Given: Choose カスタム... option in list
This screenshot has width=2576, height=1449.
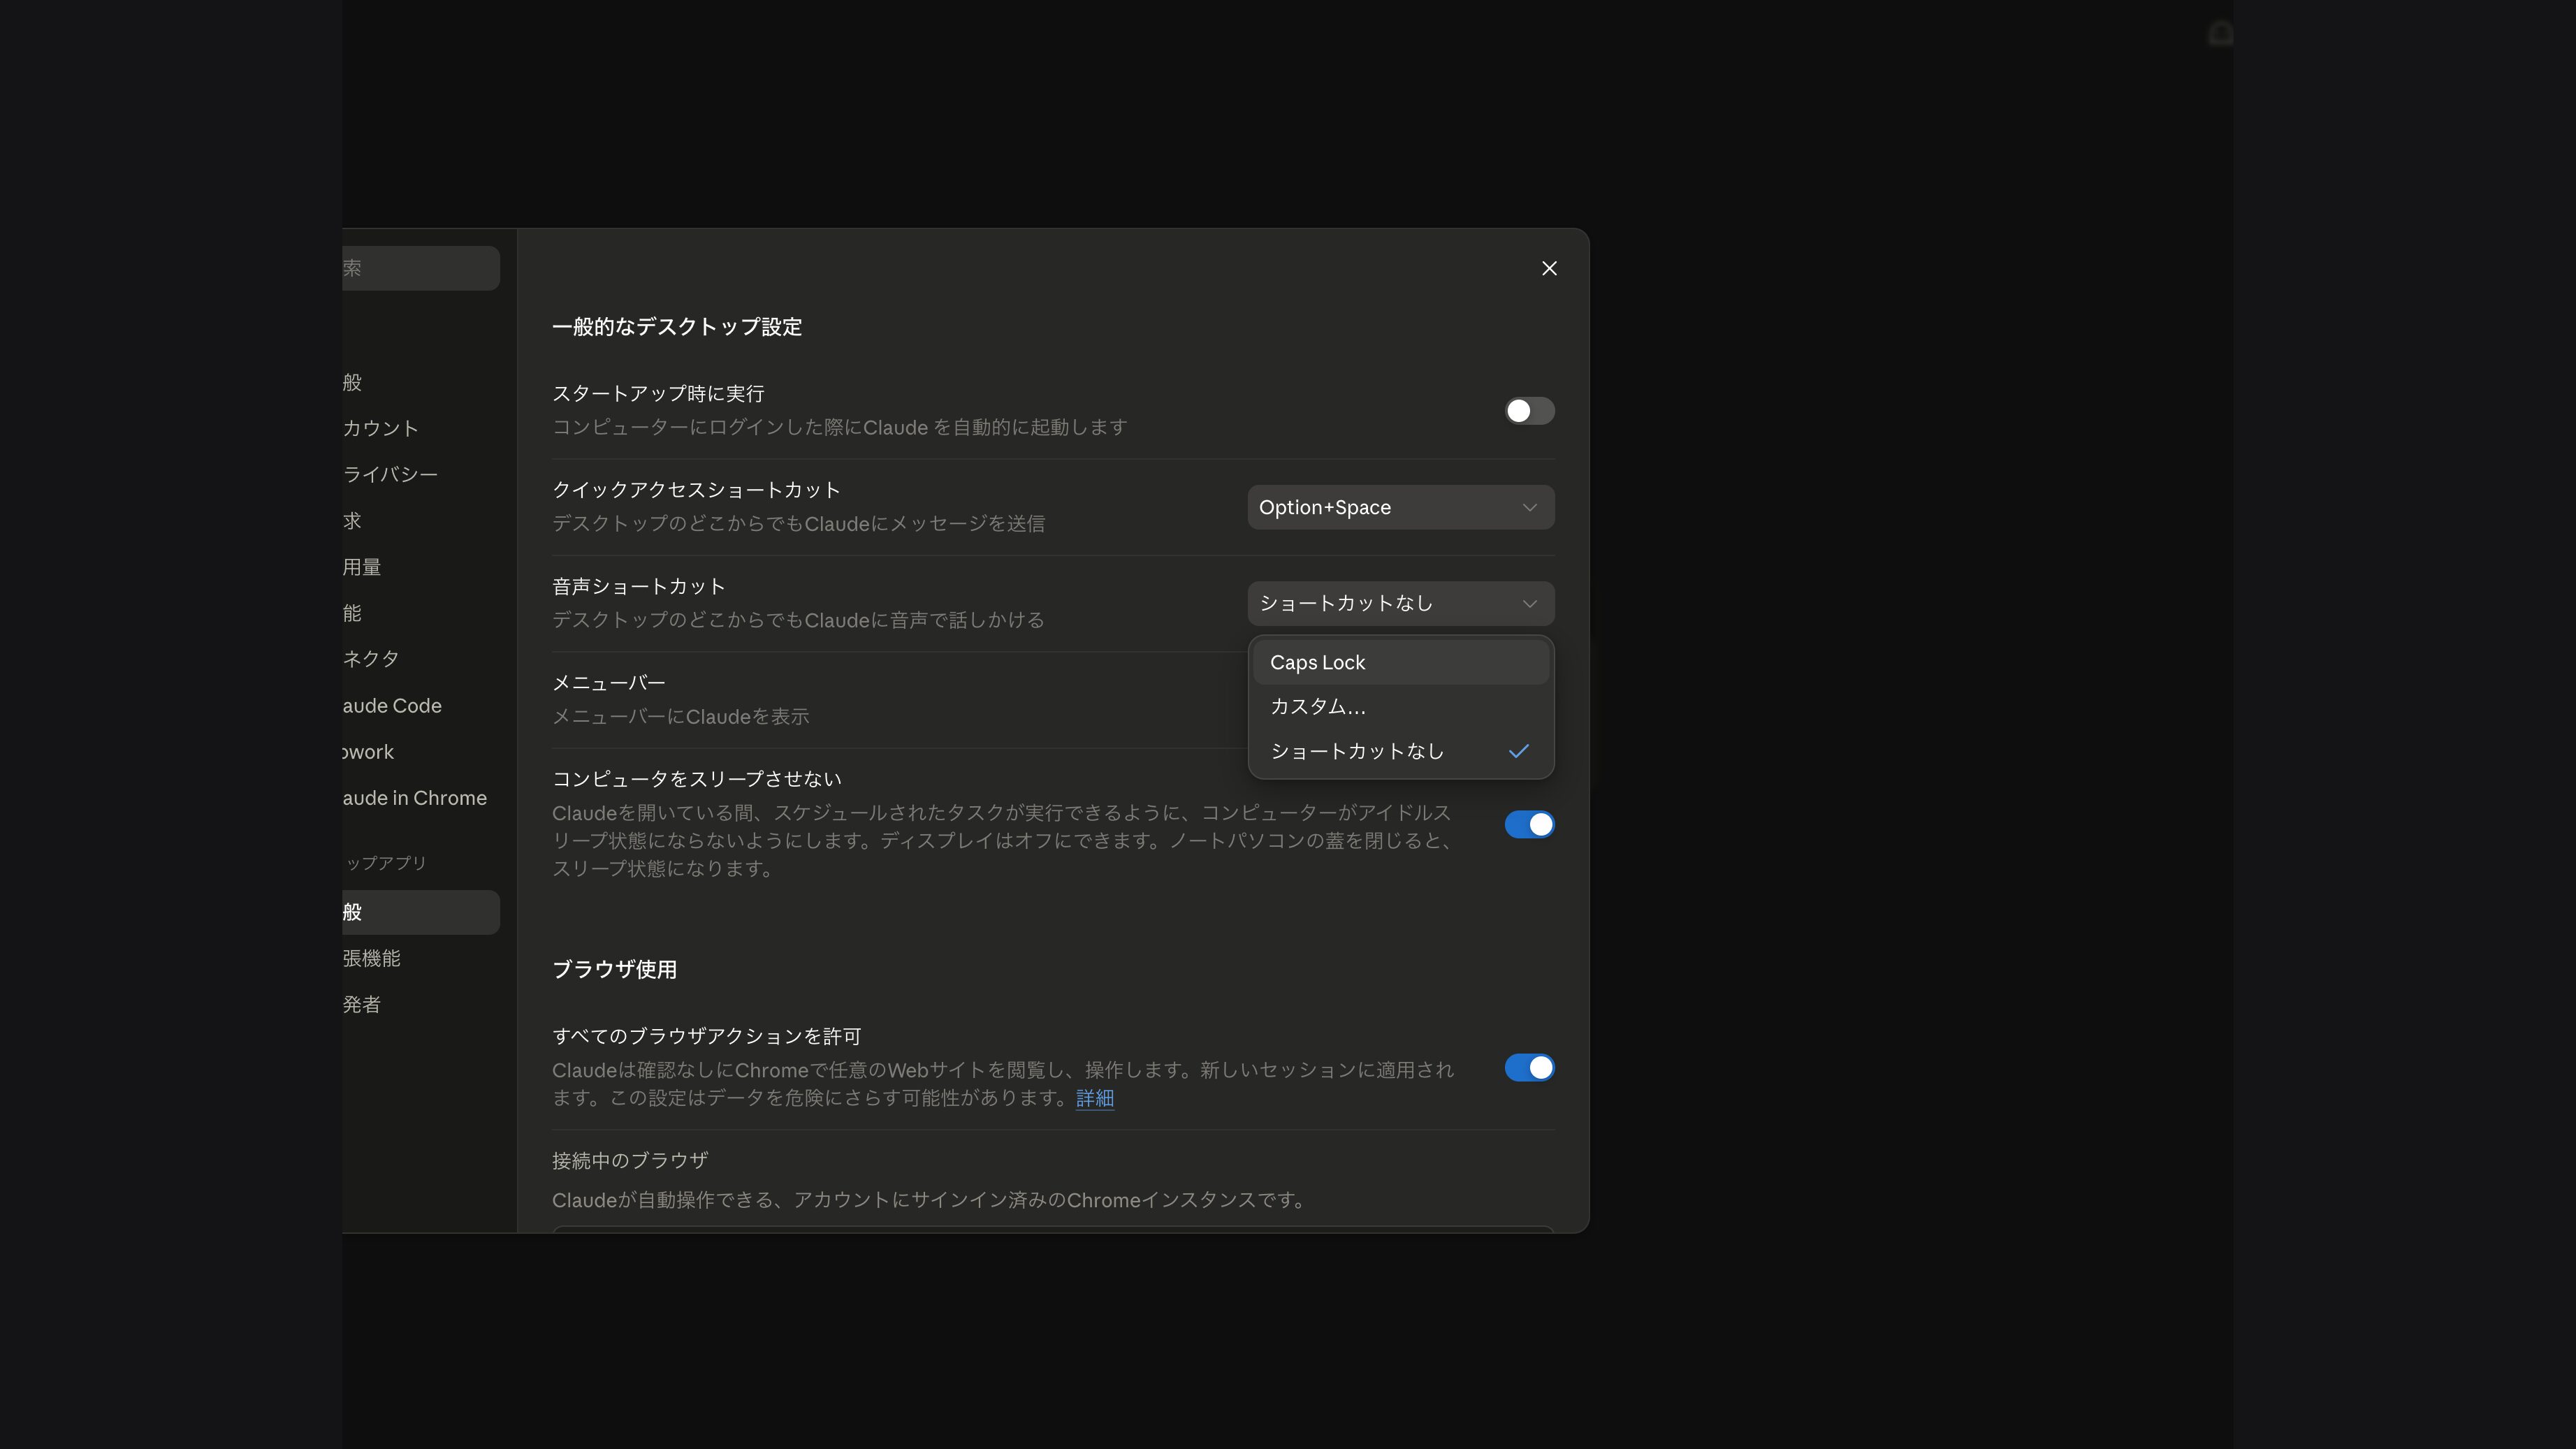Looking at the screenshot, I should [1400, 706].
